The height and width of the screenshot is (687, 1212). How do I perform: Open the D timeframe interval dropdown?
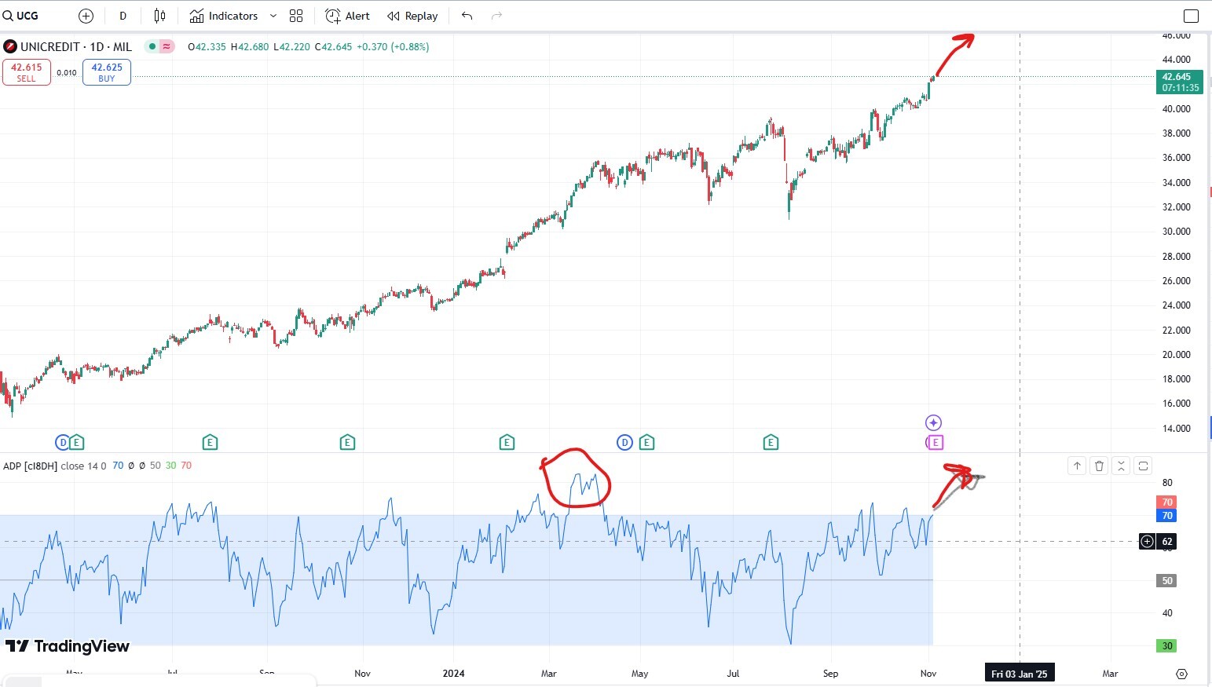coord(123,16)
